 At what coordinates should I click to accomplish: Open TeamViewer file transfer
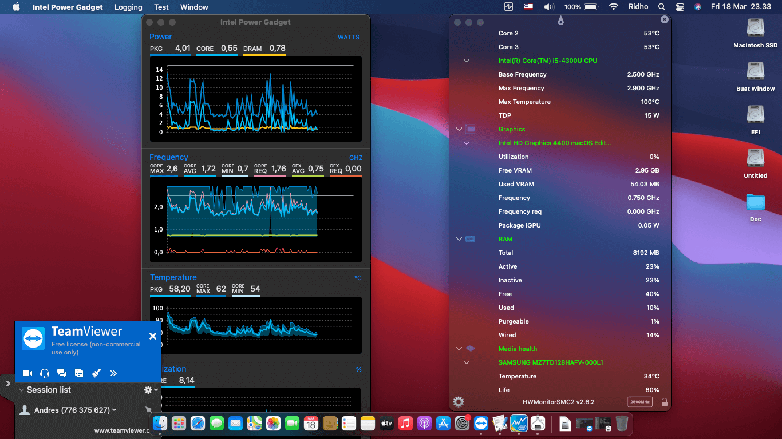tap(79, 373)
